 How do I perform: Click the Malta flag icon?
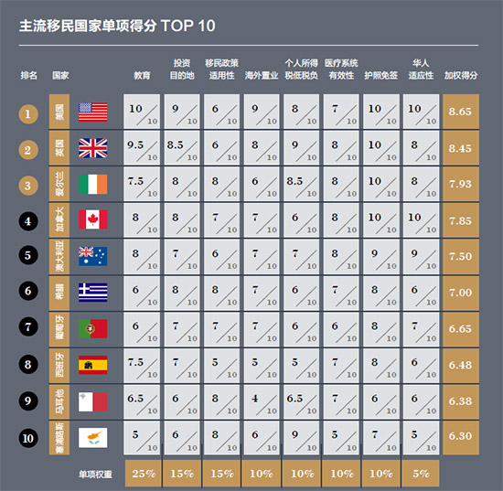coord(93,401)
